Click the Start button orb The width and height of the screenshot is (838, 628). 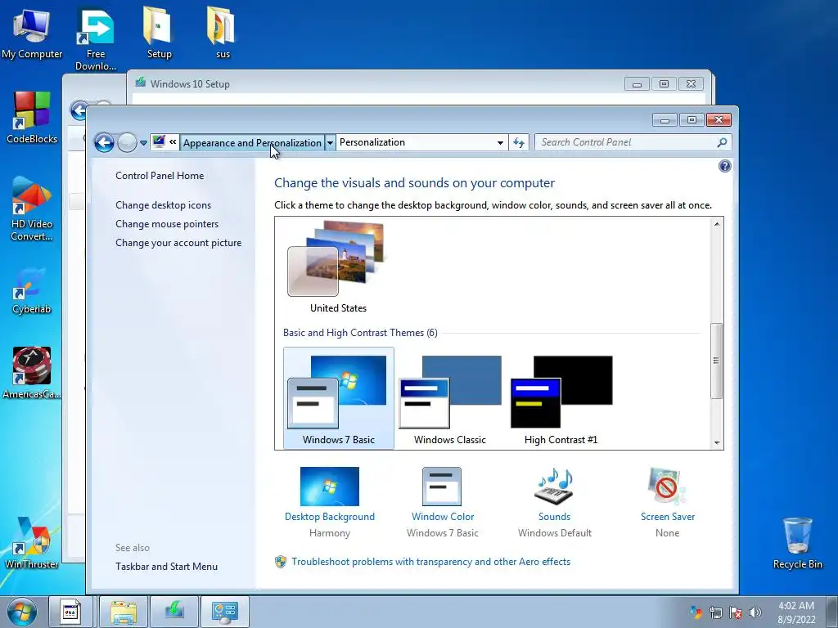[x=22, y=612]
